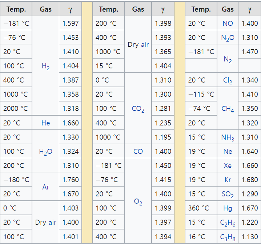Click the 16 °C temperature cell
This screenshot has width=261, height=244.
pos(201,237)
